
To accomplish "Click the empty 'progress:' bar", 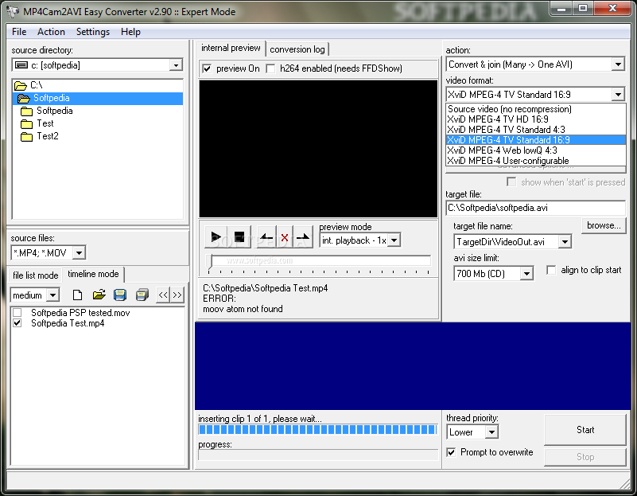I will point(317,455).
